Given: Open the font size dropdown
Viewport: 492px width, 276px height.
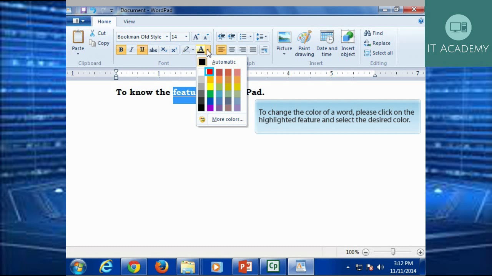Looking at the screenshot, I should [x=186, y=37].
